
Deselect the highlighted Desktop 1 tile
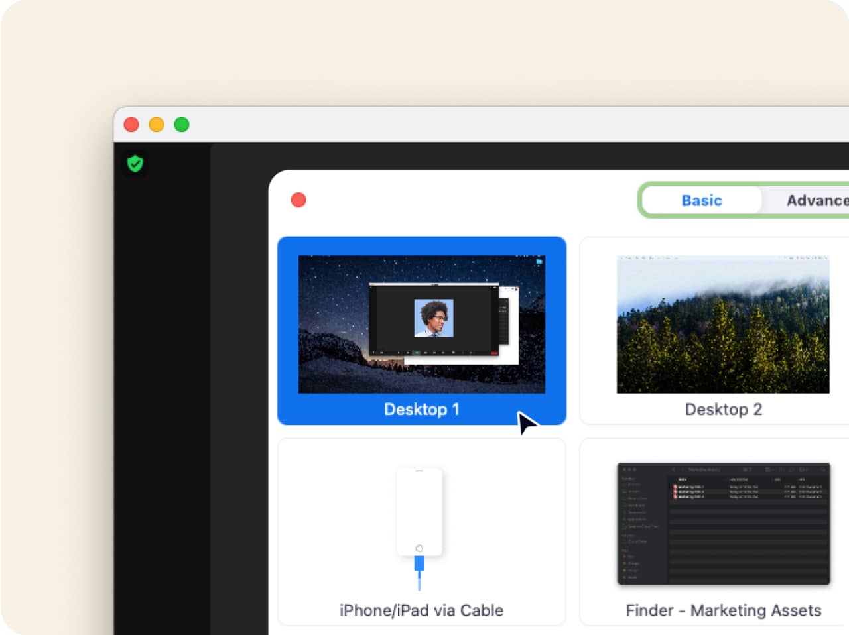point(422,331)
